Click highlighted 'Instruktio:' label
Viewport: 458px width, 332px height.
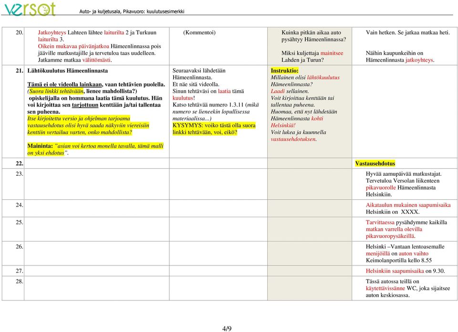(284, 71)
